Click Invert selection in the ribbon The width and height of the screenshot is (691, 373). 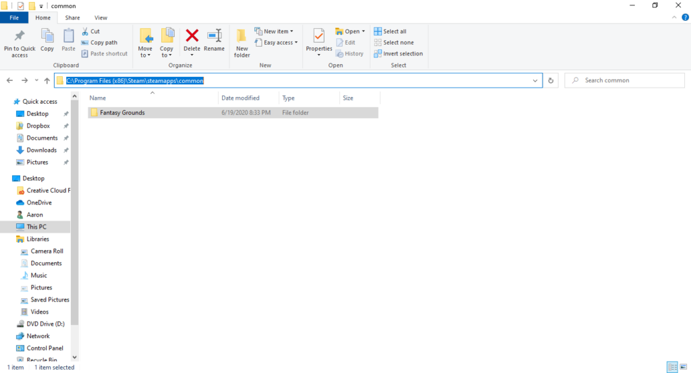398,53
